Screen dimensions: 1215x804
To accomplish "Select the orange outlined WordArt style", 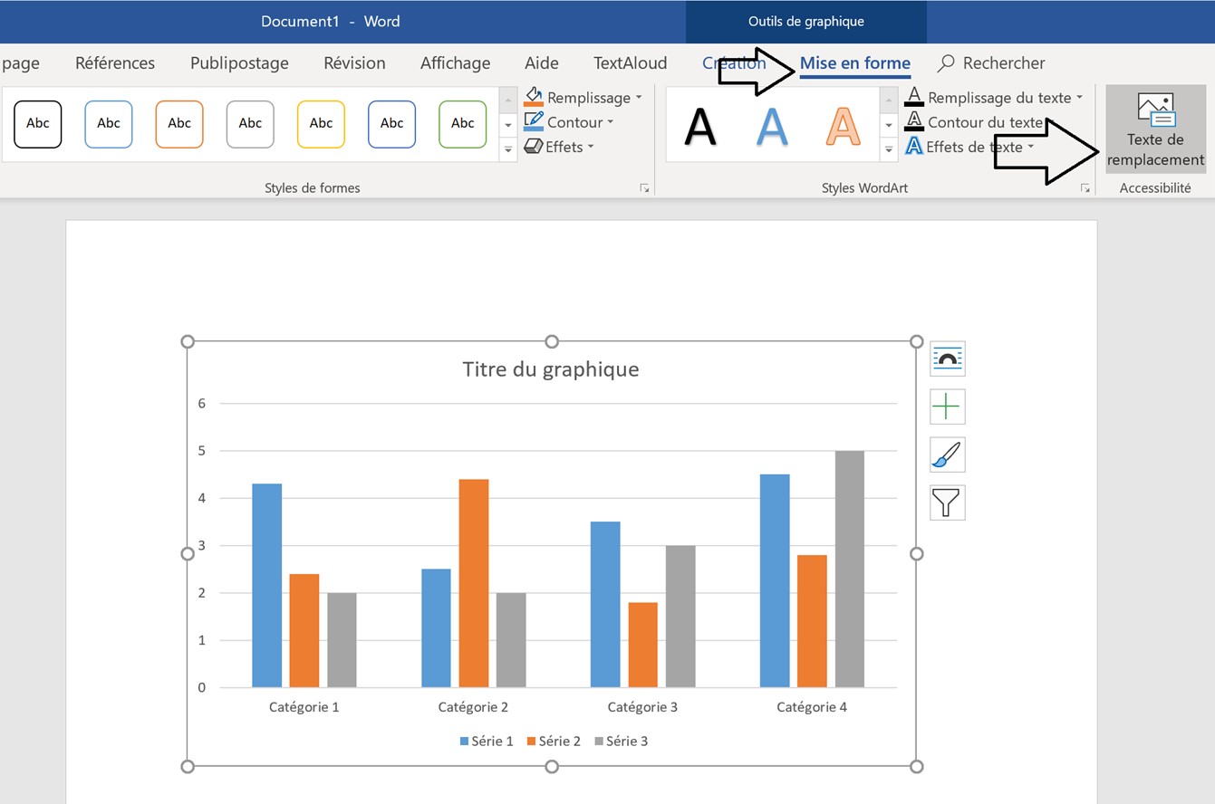I will click(843, 126).
